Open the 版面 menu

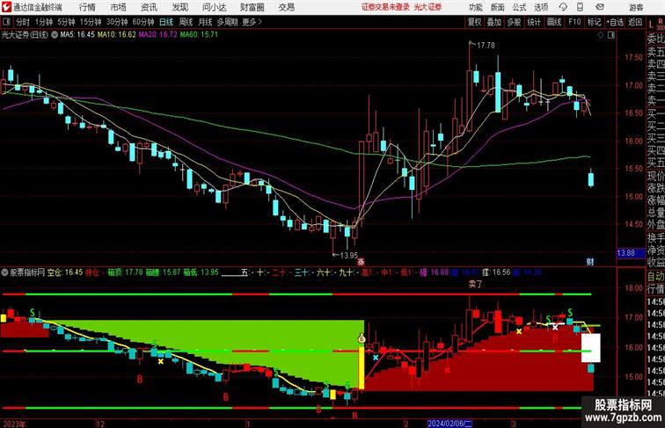coord(498,7)
